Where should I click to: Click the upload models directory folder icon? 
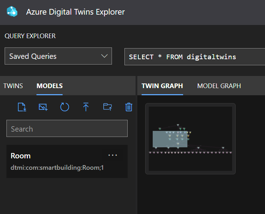click(108, 107)
